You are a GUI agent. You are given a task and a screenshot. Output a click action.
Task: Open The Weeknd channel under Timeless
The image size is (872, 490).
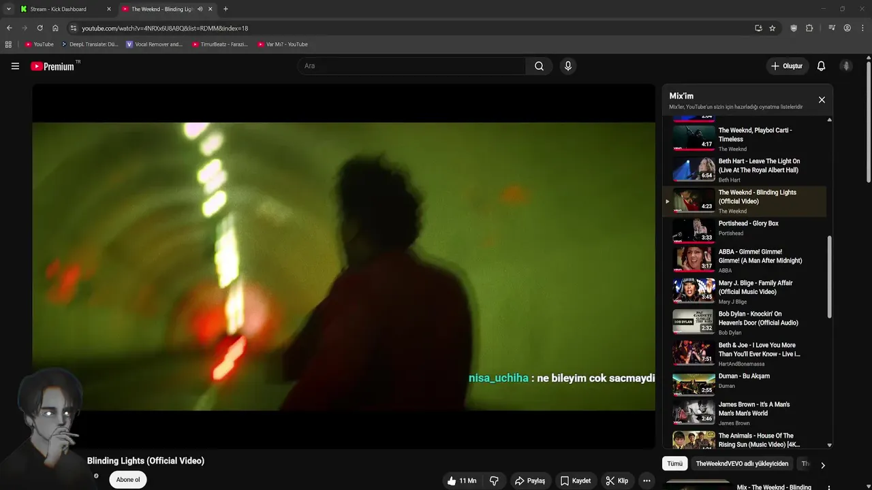(732, 149)
